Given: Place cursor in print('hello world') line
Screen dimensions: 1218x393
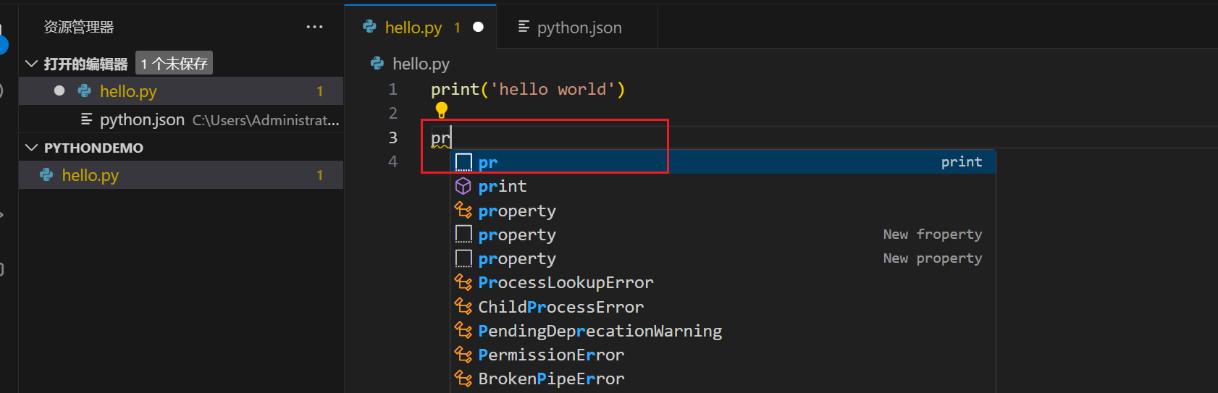Looking at the screenshot, I should click(x=528, y=89).
